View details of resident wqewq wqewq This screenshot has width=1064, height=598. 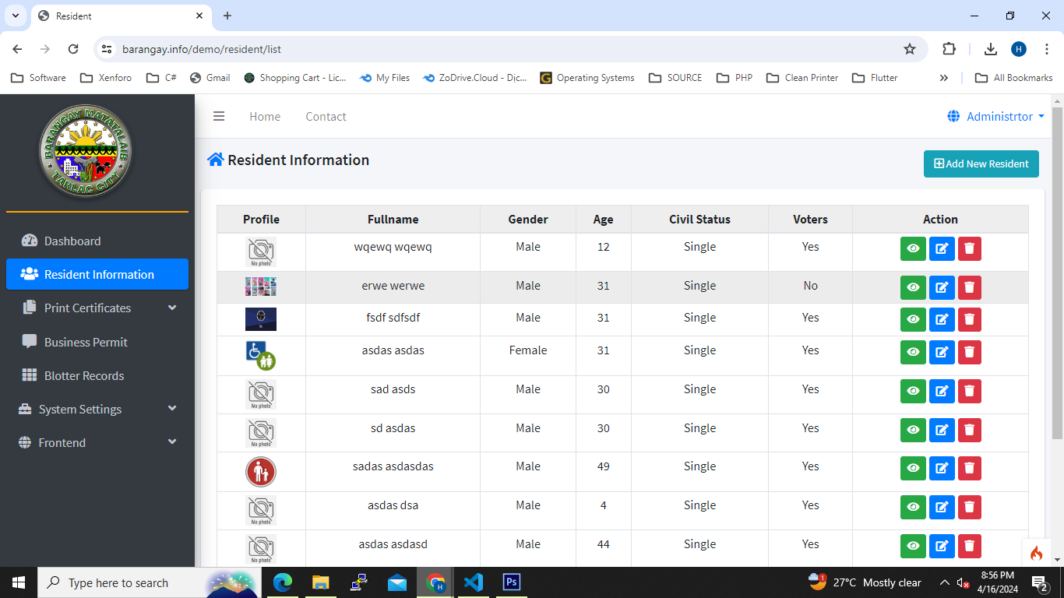913,248
